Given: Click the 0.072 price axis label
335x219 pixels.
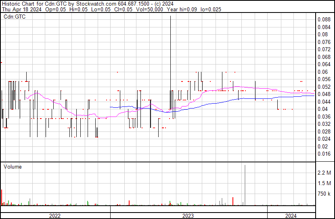Looking at the screenshot, I should tap(324, 49).
